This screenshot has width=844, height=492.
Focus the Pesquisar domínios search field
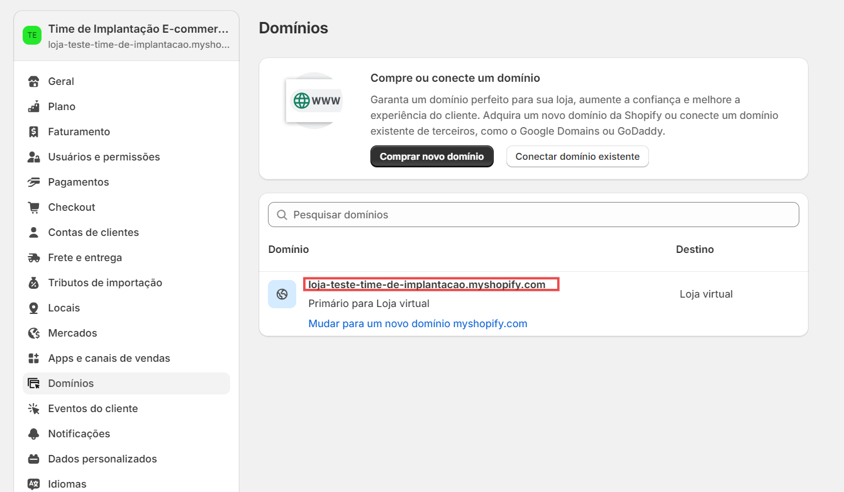[533, 215]
